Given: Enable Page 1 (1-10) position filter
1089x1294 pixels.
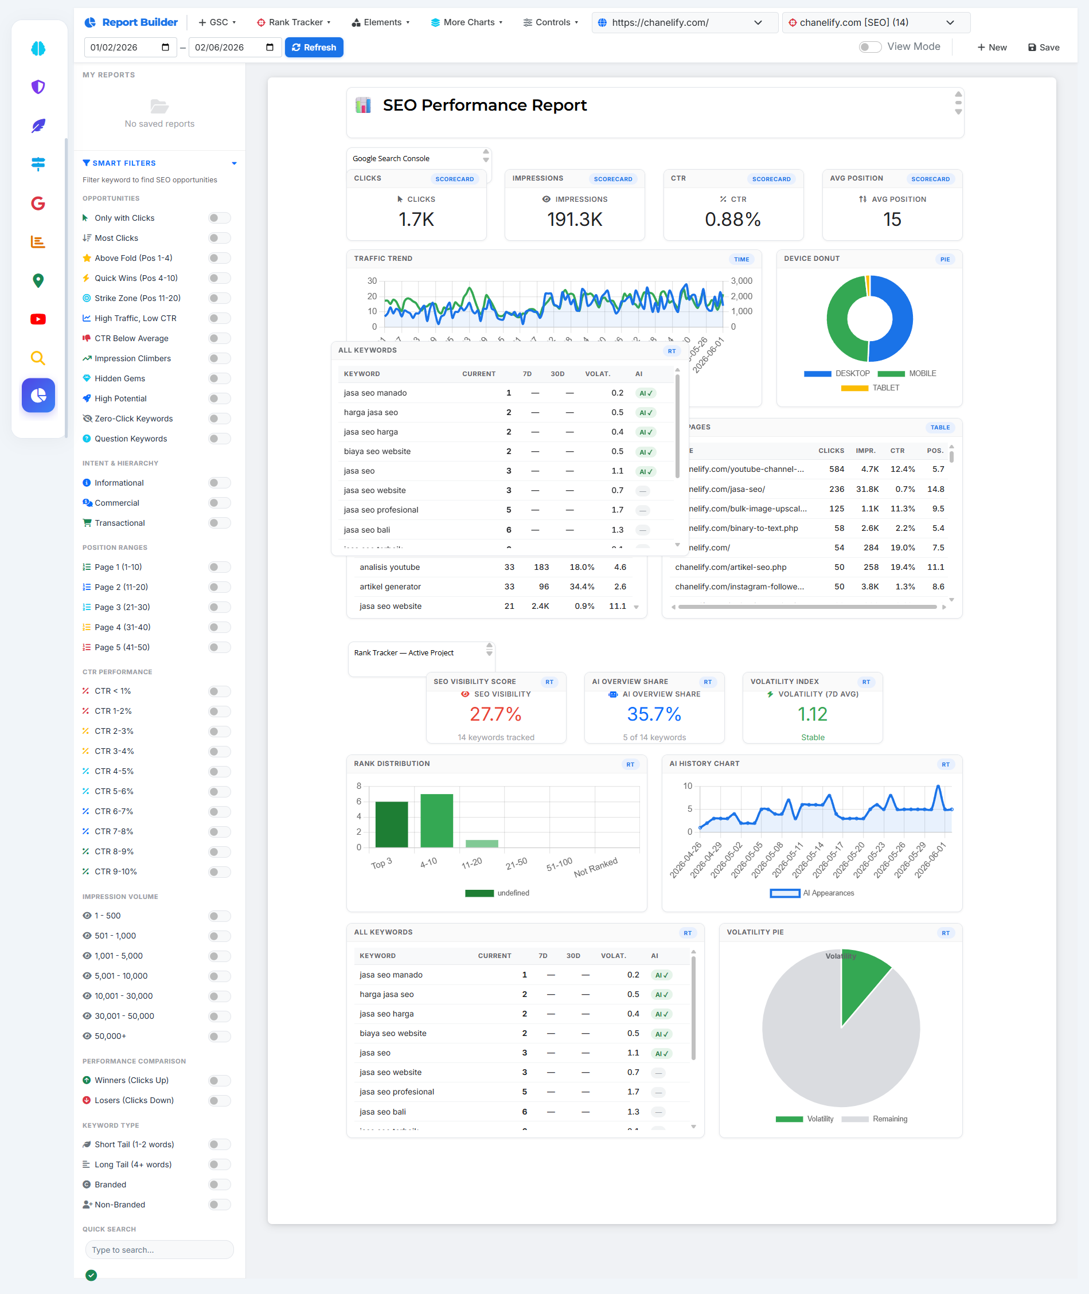Looking at the screenshot, I should tap(219, 567).
